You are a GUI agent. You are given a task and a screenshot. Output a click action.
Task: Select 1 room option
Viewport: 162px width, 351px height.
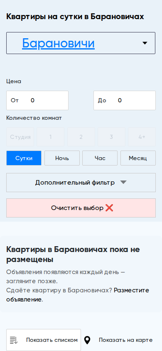point(51,137)
